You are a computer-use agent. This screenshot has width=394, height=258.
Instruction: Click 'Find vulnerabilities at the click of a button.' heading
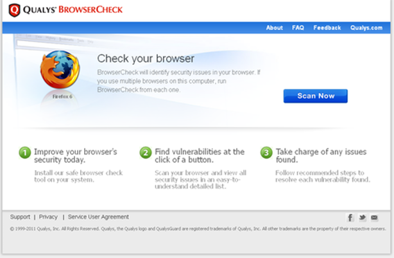coord(200,156)
